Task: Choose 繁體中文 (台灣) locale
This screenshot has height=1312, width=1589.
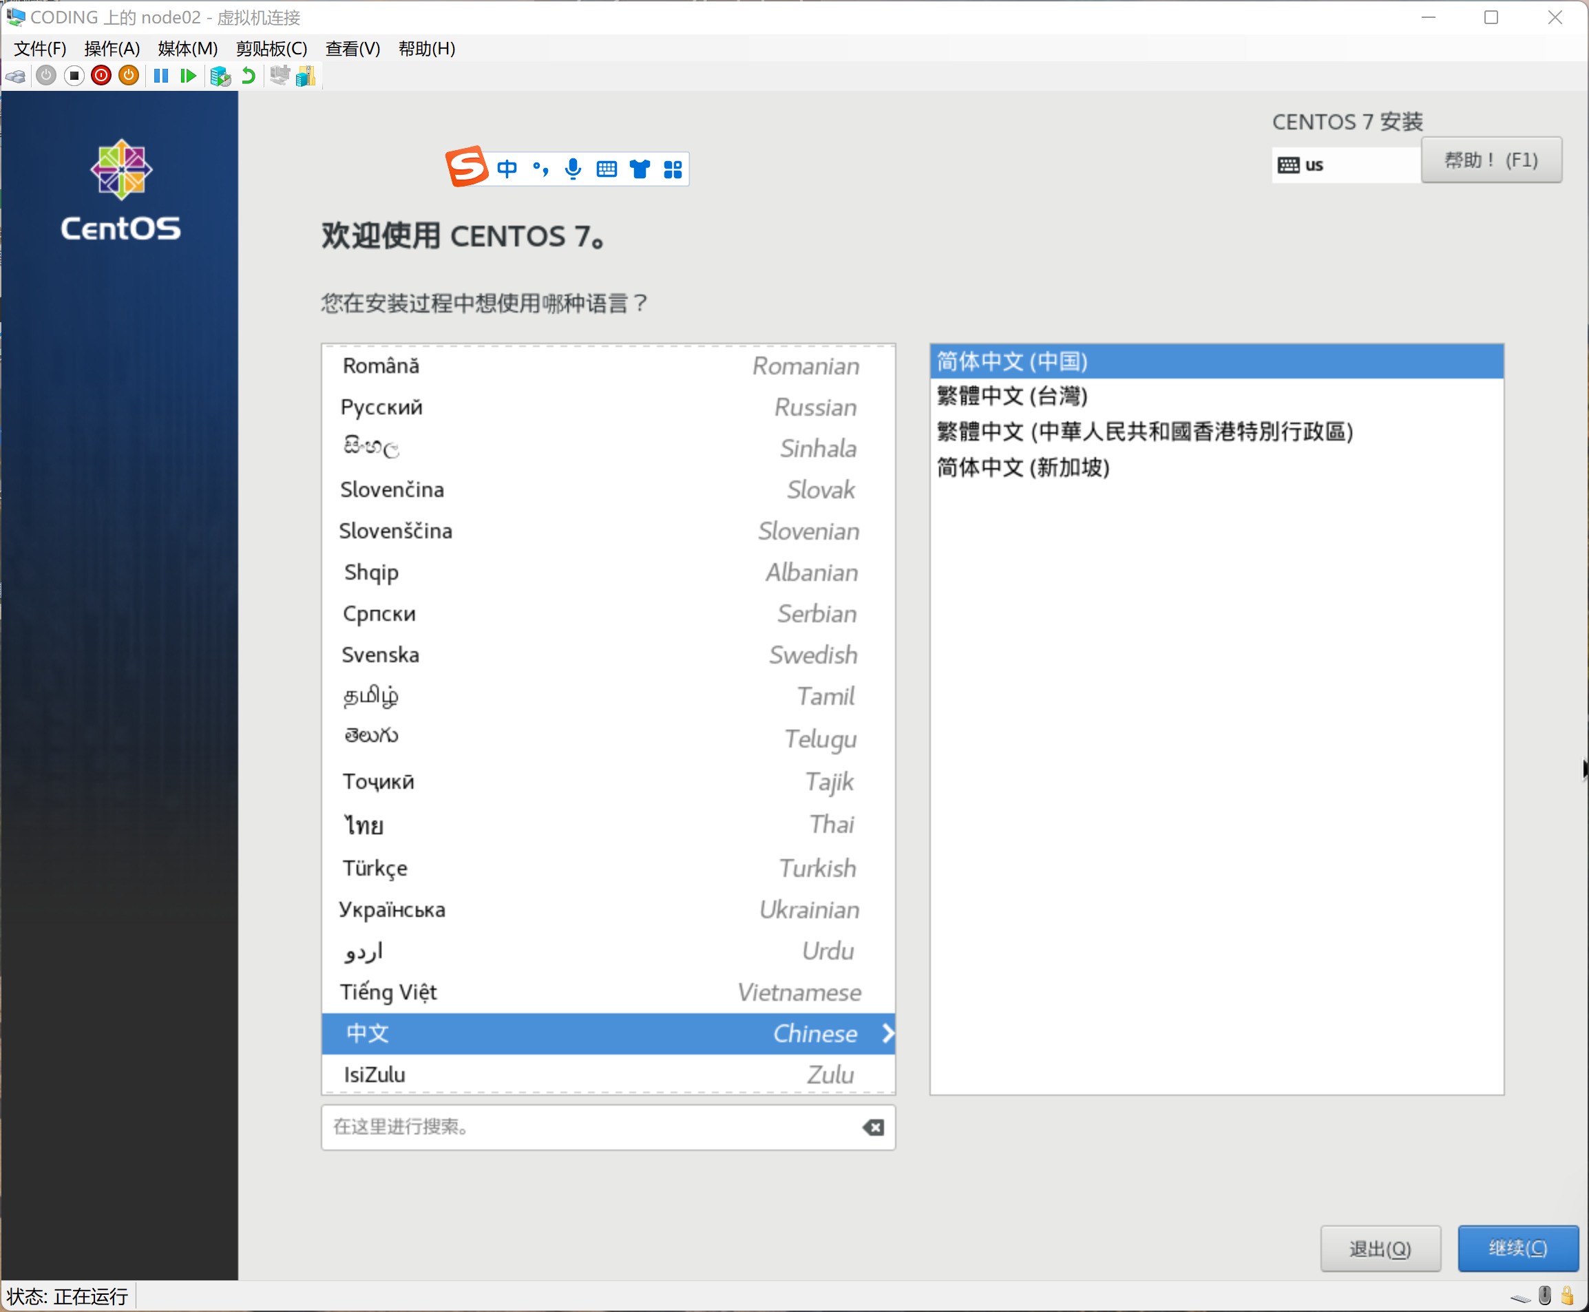Action: point(1217,396)
